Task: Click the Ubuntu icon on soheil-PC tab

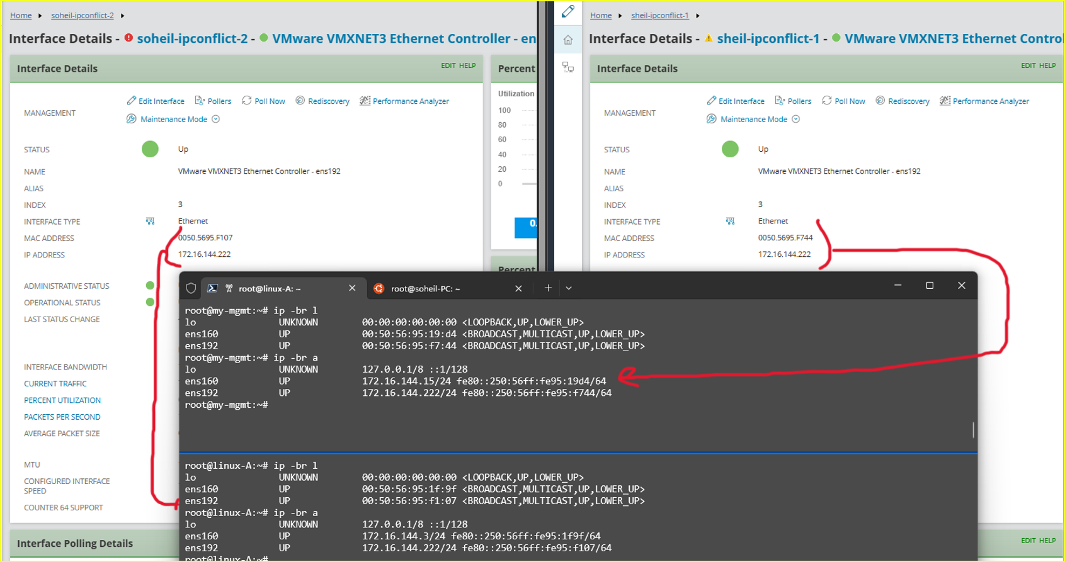Action: pyautogui.click(x=379, y=288)
